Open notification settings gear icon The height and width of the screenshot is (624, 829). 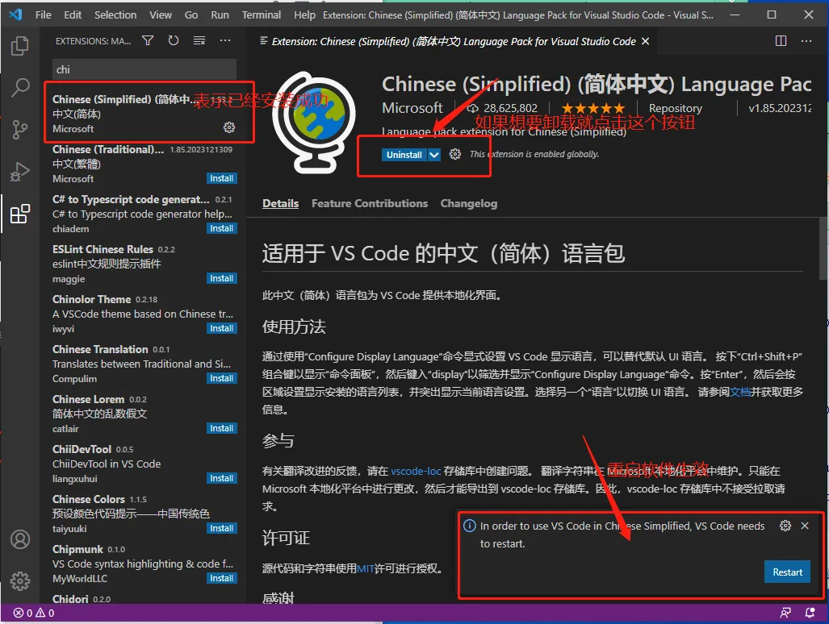785,526
